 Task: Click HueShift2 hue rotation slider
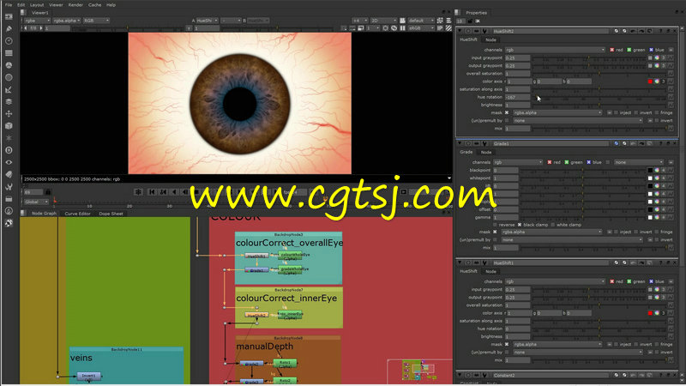click(x=599, y=97)
